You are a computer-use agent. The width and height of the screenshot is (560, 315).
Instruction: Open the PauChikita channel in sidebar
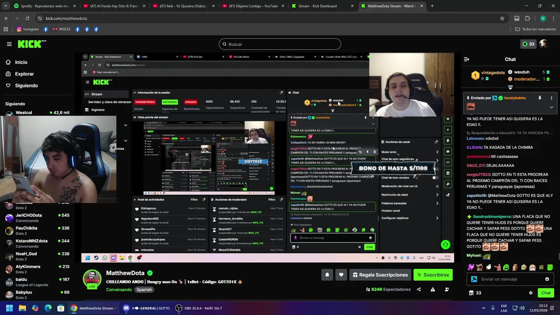pos(37,230)
